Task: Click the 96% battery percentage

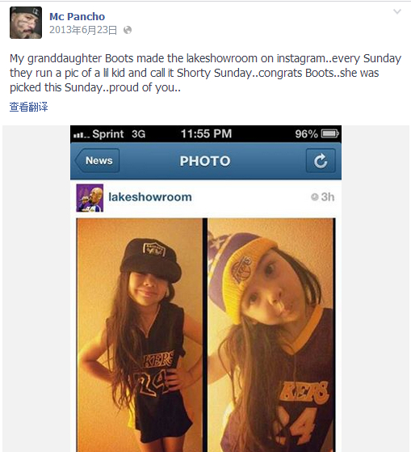Action: coord(307,134)
